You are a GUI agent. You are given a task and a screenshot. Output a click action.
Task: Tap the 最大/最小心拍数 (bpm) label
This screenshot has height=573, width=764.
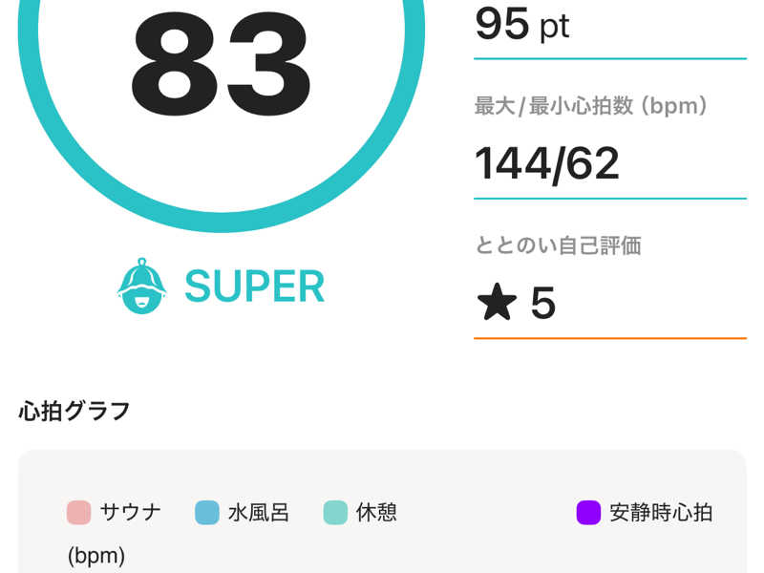coord(591,106)
